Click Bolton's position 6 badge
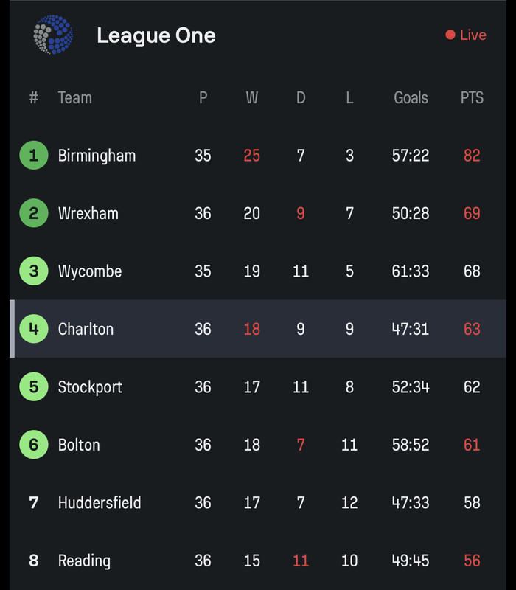The image size is (516, 590). point(33,445)
